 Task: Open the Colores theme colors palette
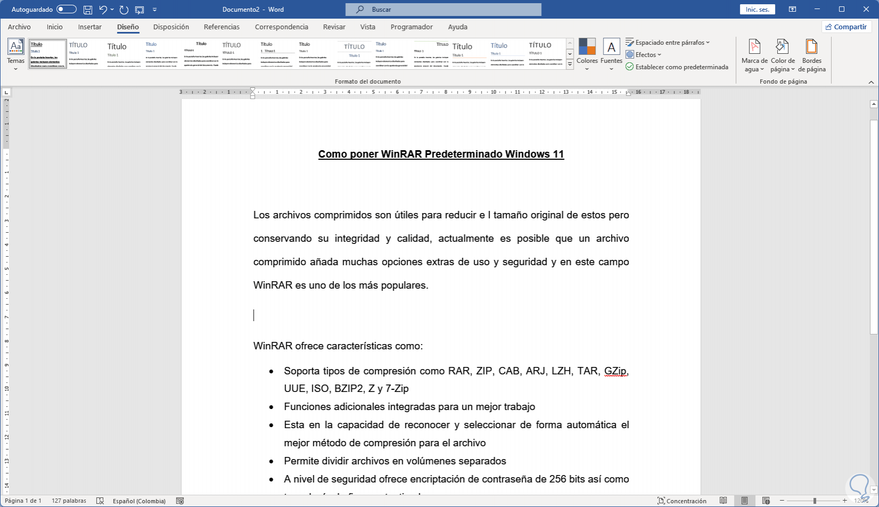pyautogui.click(x=587, y=54)
